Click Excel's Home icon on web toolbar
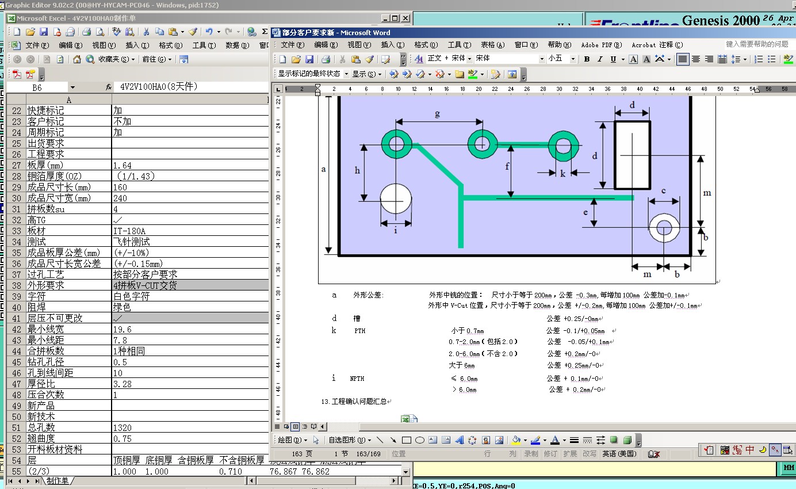The width and height of the screenshot is (796, 489). pyautogui.click(x=77, y=59)
